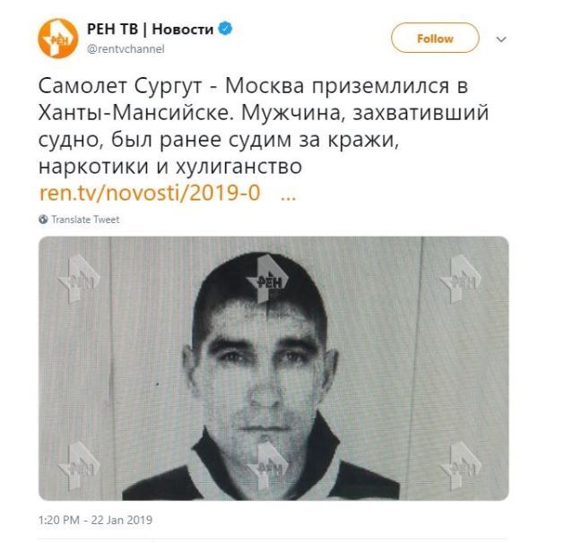Click the globe icon beside Translate Tweet
Image resolution: width=582 pixels, height=543 pixels.
pyautogui.click(x=43, y=220)
